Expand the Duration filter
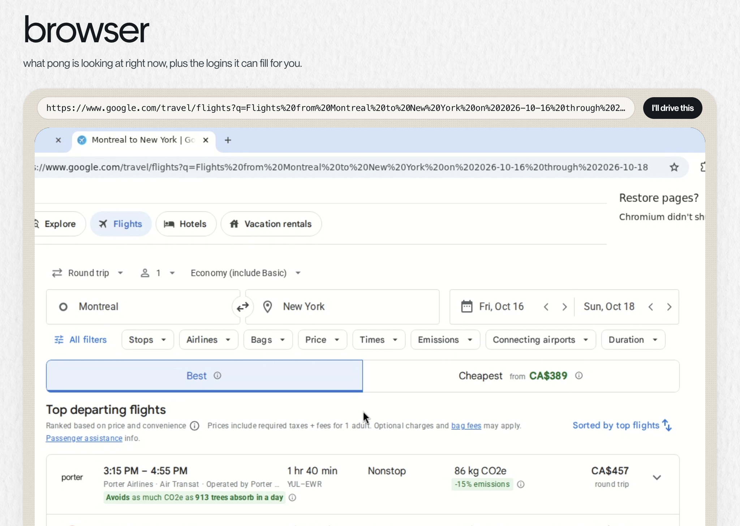This screenshot has width=740, height=526. click(x=633, y=340)
